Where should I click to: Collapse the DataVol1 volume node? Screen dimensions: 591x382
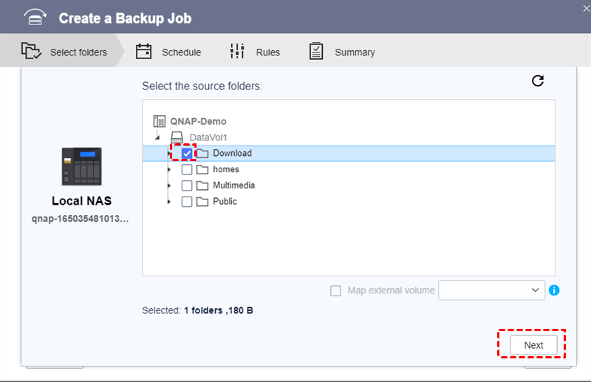tap(157, 137)
